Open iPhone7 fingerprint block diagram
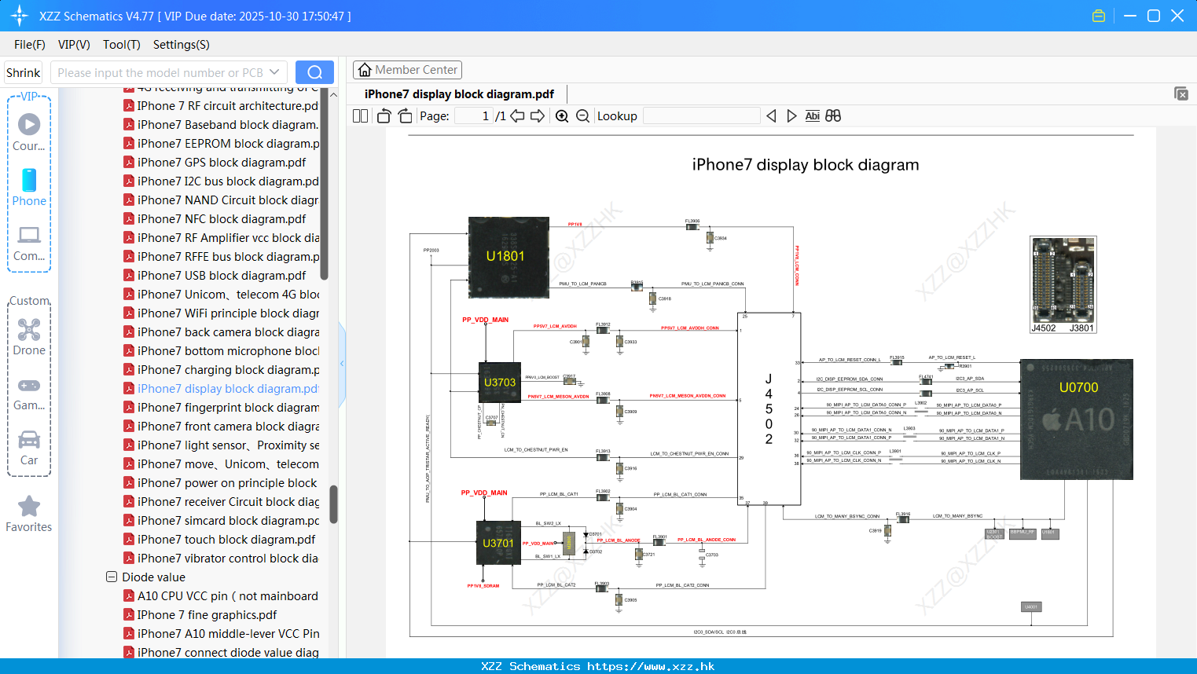This screenshot has height=674, width=1197. pos(222,407)
